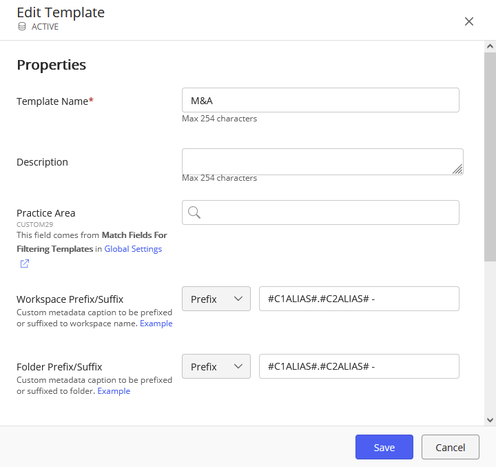
Task: Open the external link icon below Global Settings
Action: 25,264
